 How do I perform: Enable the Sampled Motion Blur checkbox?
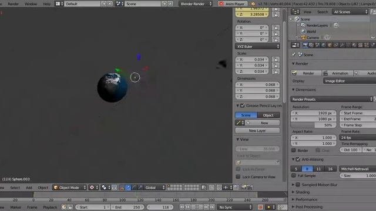point(298,185)
